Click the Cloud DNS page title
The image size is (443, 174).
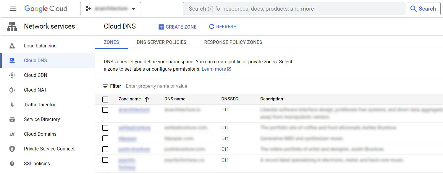(120, 26)
